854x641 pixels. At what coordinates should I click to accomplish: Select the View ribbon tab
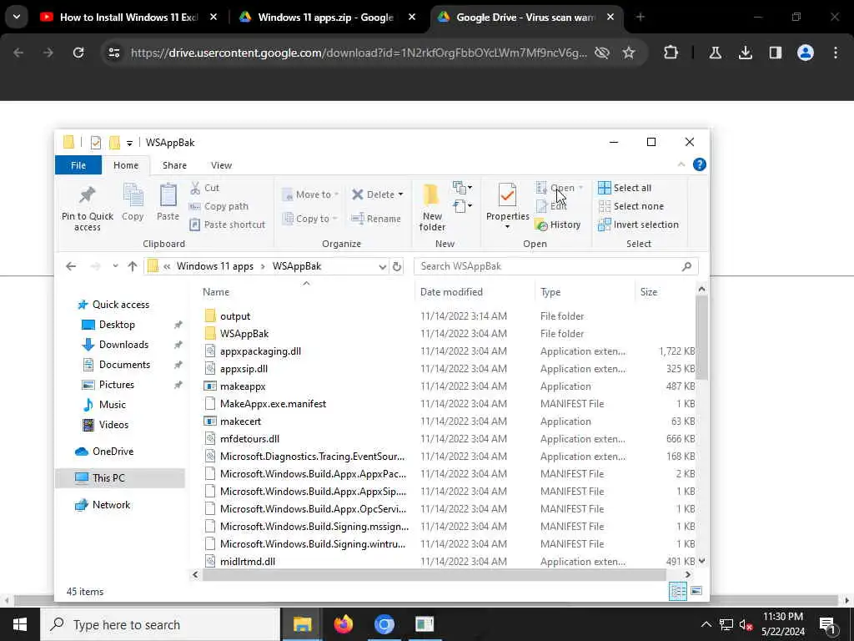click(221, 165)
